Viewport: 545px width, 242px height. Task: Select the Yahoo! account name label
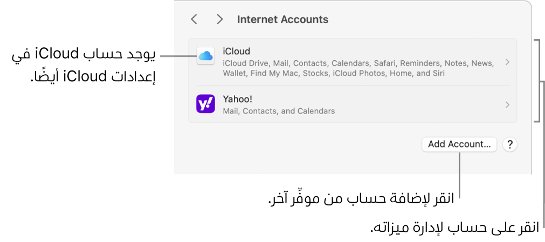coord(238,99)
